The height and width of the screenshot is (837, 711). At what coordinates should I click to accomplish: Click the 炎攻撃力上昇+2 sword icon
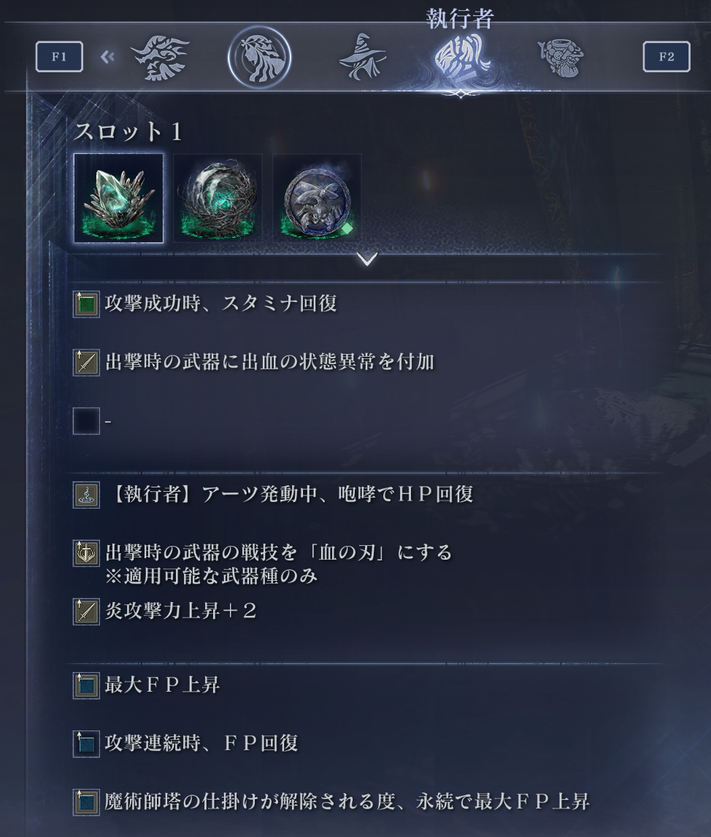(x=86, y=612)
